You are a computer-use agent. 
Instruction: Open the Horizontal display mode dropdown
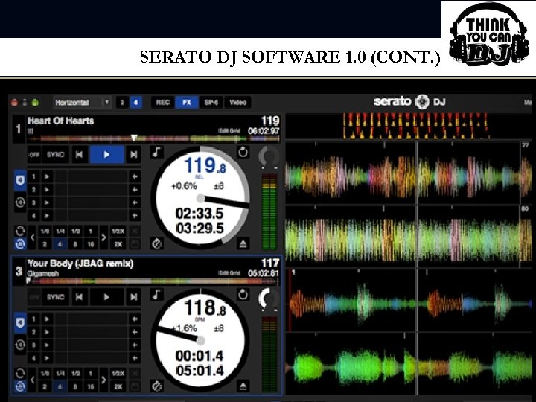(x=83, y=103)
